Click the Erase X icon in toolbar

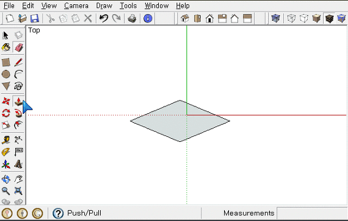click(x=88, y=18)
